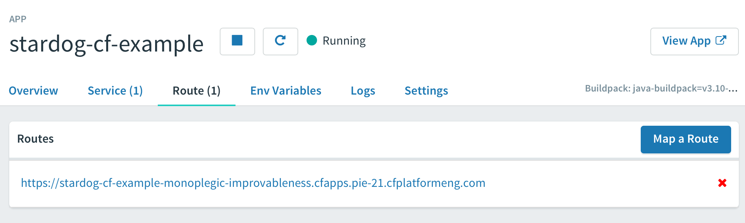Click the truncated Buildpack java-buildpack text

click(x=661, y=88)
